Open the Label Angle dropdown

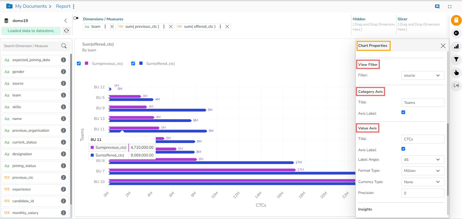(x=422, y=160)
